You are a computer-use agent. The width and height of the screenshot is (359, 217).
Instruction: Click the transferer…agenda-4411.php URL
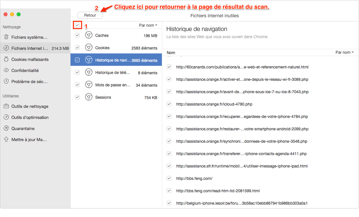(x=241, y=153)
